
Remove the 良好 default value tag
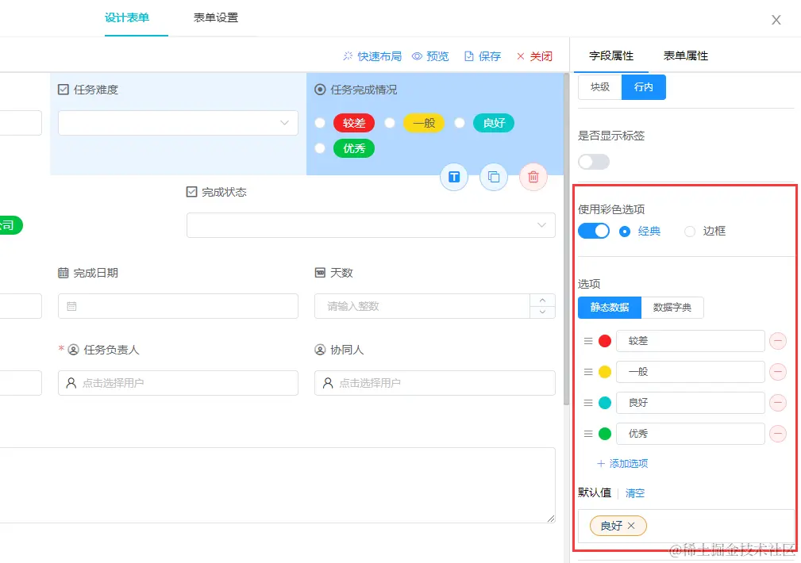pyautogui.click(x=631, y=526)
